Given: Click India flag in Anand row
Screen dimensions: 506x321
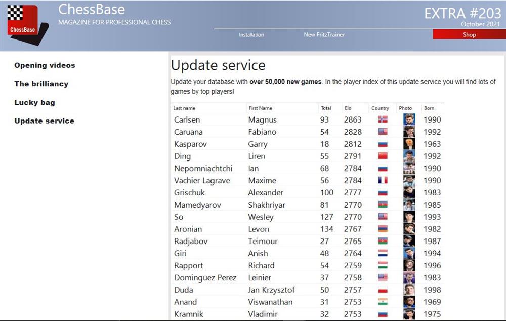Looking at the screenshot, I should (383, 302).
